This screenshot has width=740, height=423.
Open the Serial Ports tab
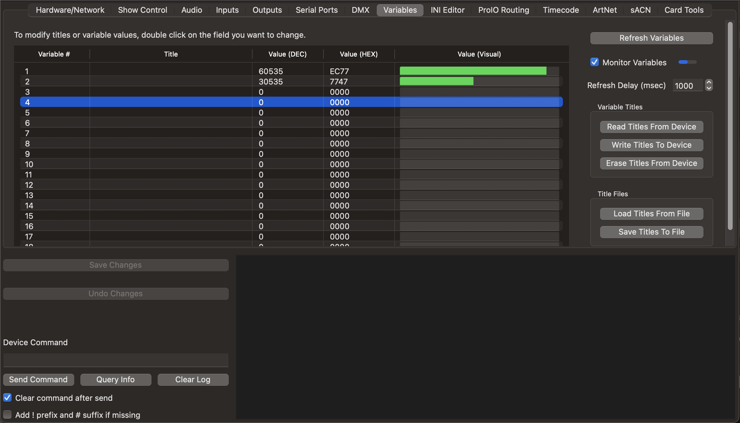(x=317, y=10)
